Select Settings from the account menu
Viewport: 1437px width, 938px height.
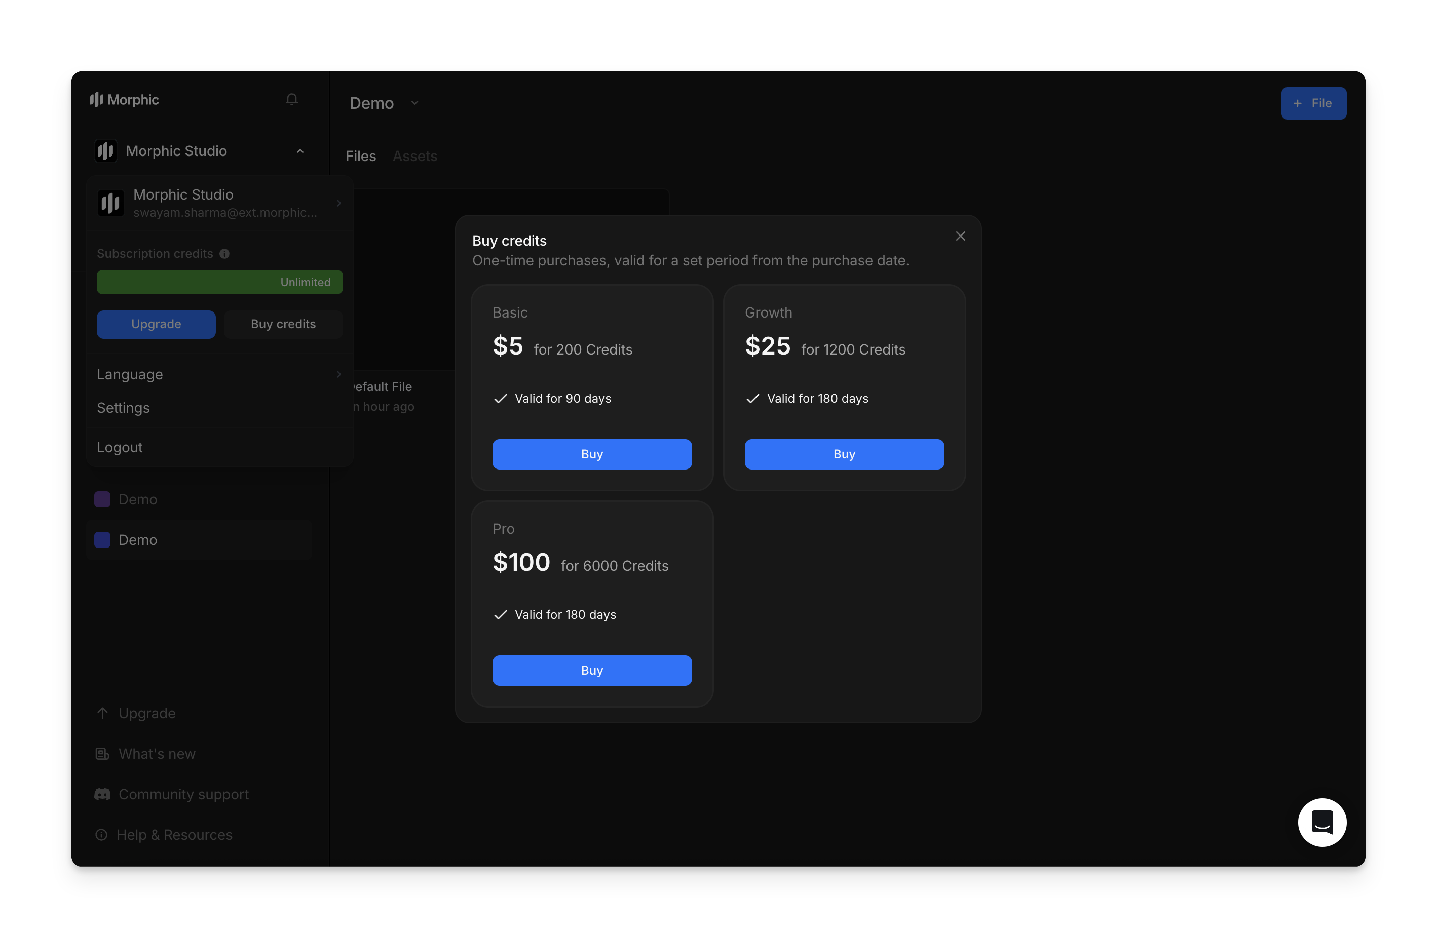(123, 408)
